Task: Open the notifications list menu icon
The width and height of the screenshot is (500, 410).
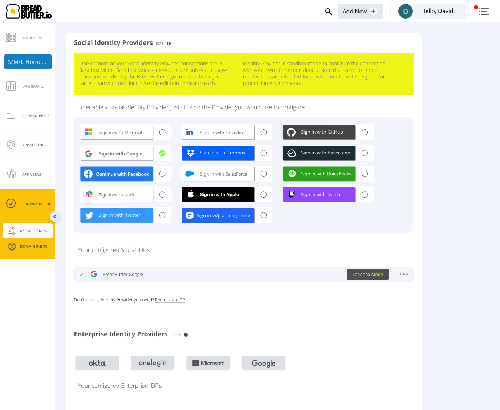Action: click(x=484, y=11)
